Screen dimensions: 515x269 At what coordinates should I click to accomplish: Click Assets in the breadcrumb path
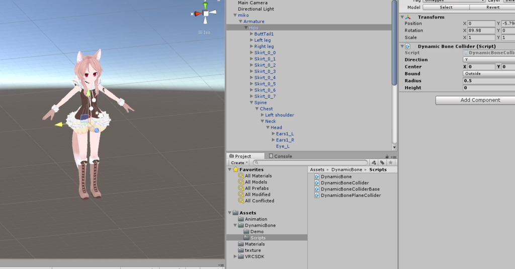pos(317,170)
